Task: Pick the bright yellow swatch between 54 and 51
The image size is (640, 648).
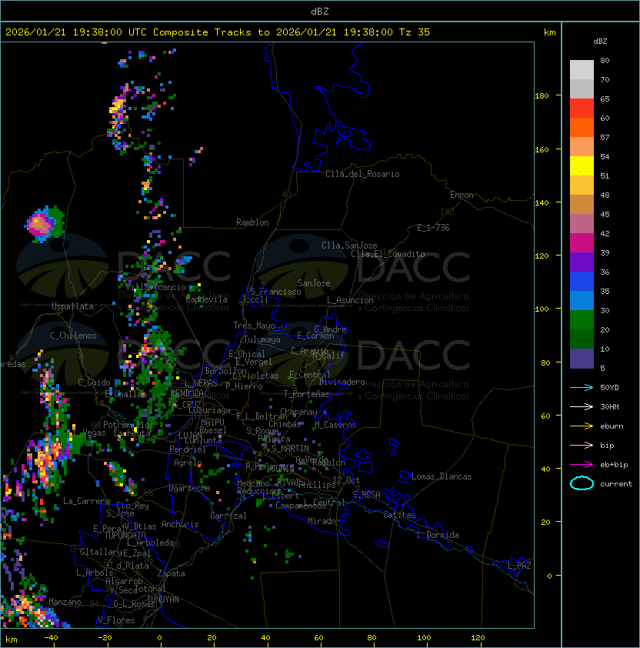Action: pos(582,165)
